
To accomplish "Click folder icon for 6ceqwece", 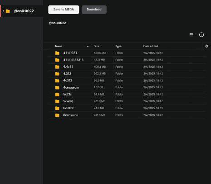I will (x=57, y=115).
